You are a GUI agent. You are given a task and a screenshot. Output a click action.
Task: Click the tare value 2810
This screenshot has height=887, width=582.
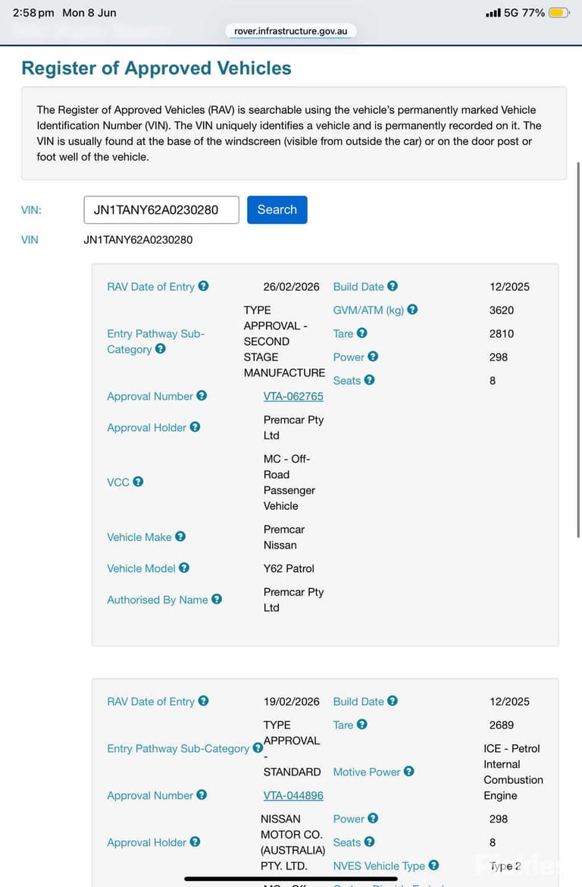coord(502,334)
